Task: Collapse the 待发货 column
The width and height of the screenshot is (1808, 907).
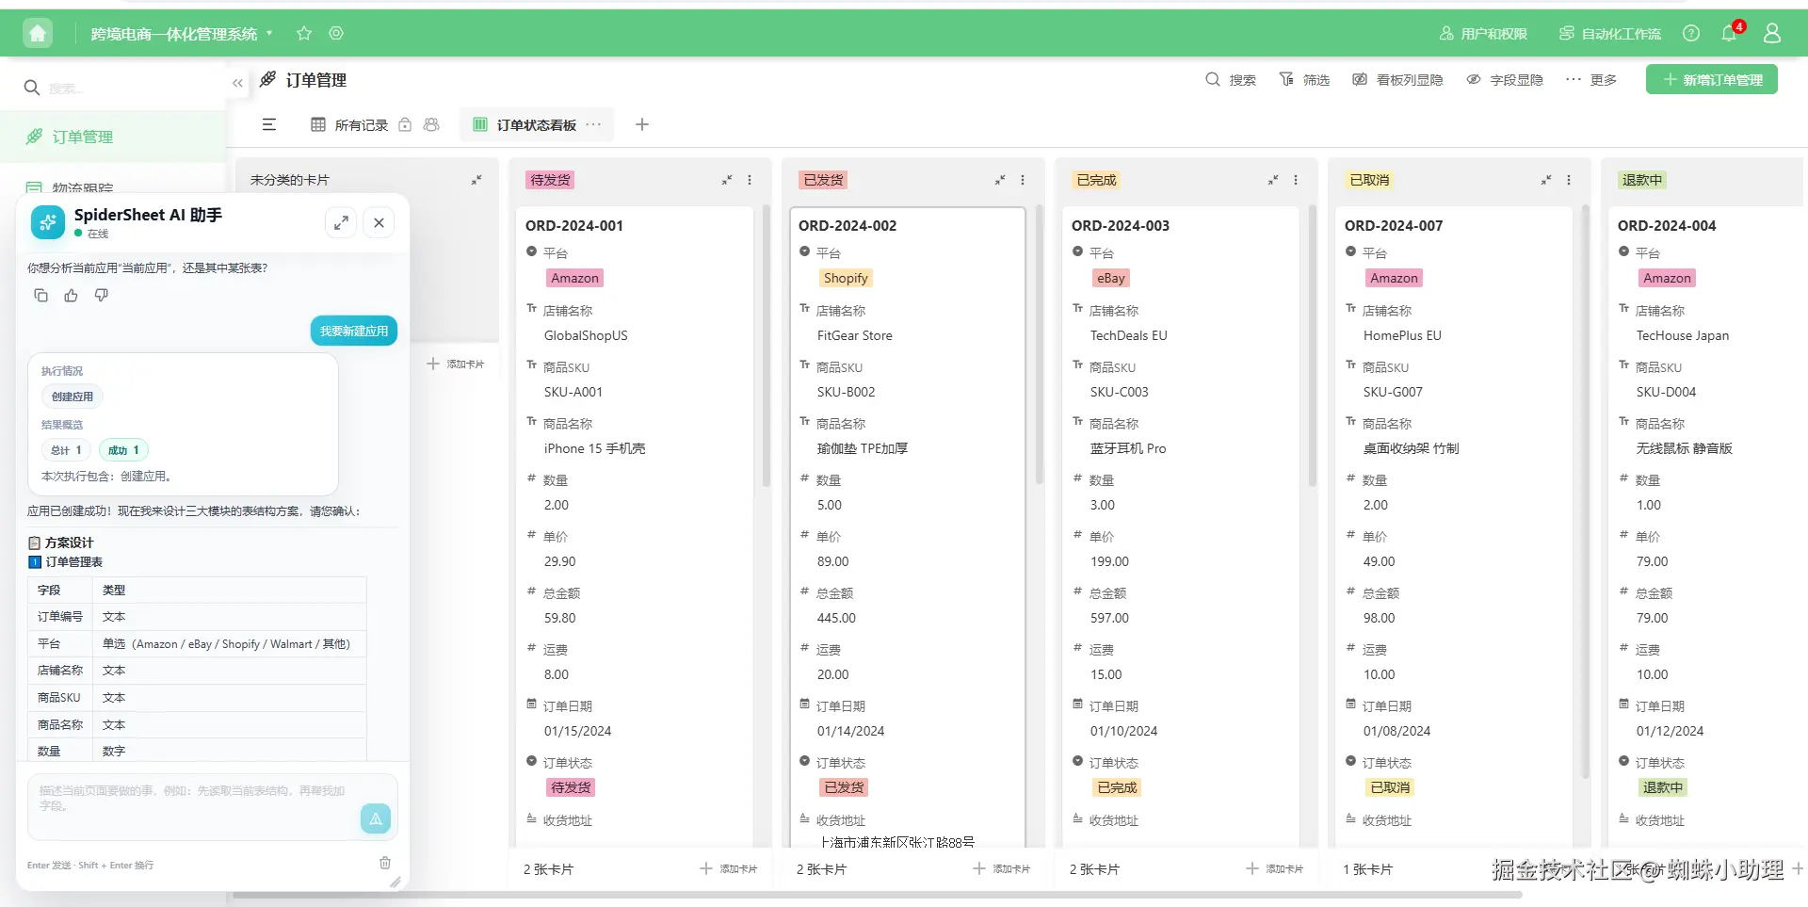Action: pyautogui.click(x=727, y=180)
